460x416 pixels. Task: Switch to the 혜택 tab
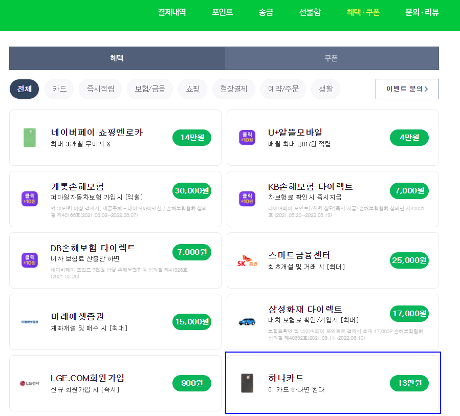[117, 58]
